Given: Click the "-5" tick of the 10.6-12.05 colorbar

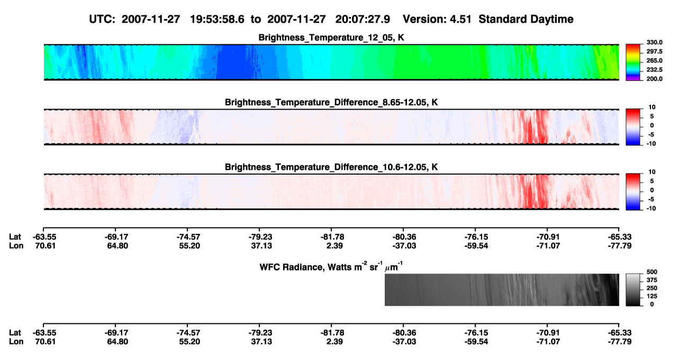Looking at the screenshot, I should click(x=650, y=199).
